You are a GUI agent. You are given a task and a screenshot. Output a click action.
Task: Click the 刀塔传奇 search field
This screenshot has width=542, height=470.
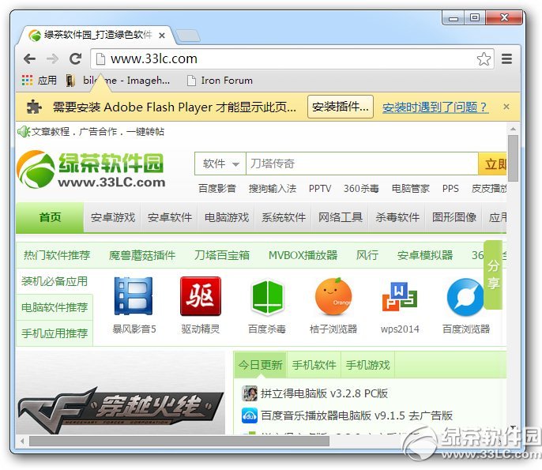(x=362, y=164)
